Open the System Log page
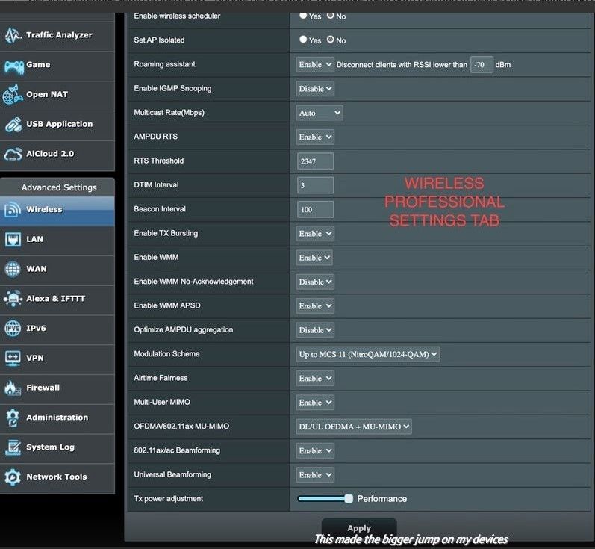Image resolution: width=595 pixels, height=549 pixels. (50, 447)
